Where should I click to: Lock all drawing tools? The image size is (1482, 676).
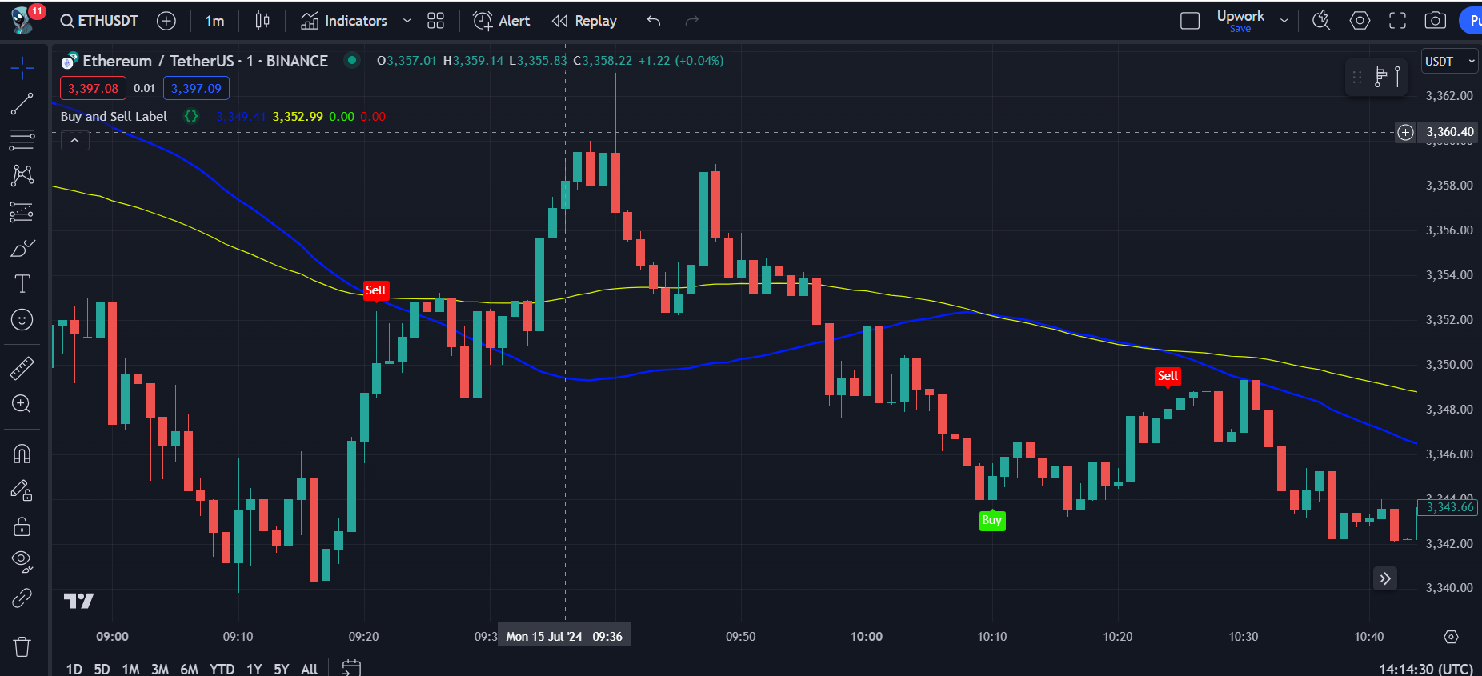point(22,526)
